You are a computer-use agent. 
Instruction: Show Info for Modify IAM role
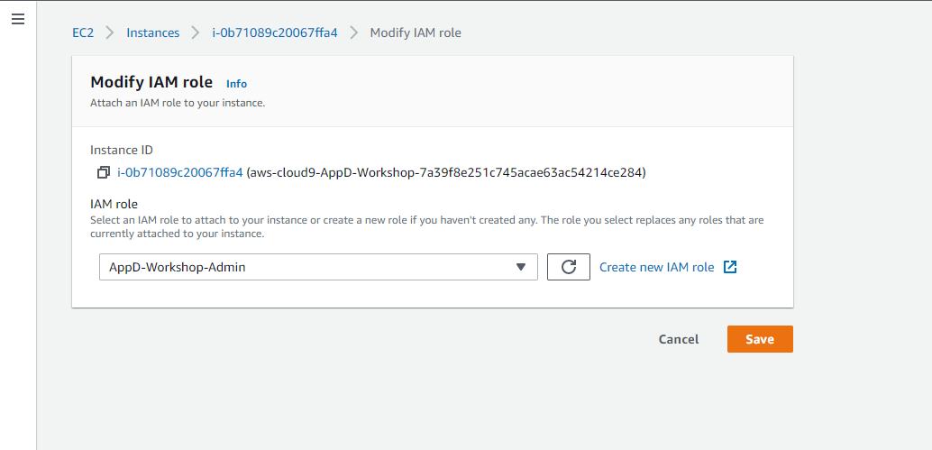[x=236, y=84]
